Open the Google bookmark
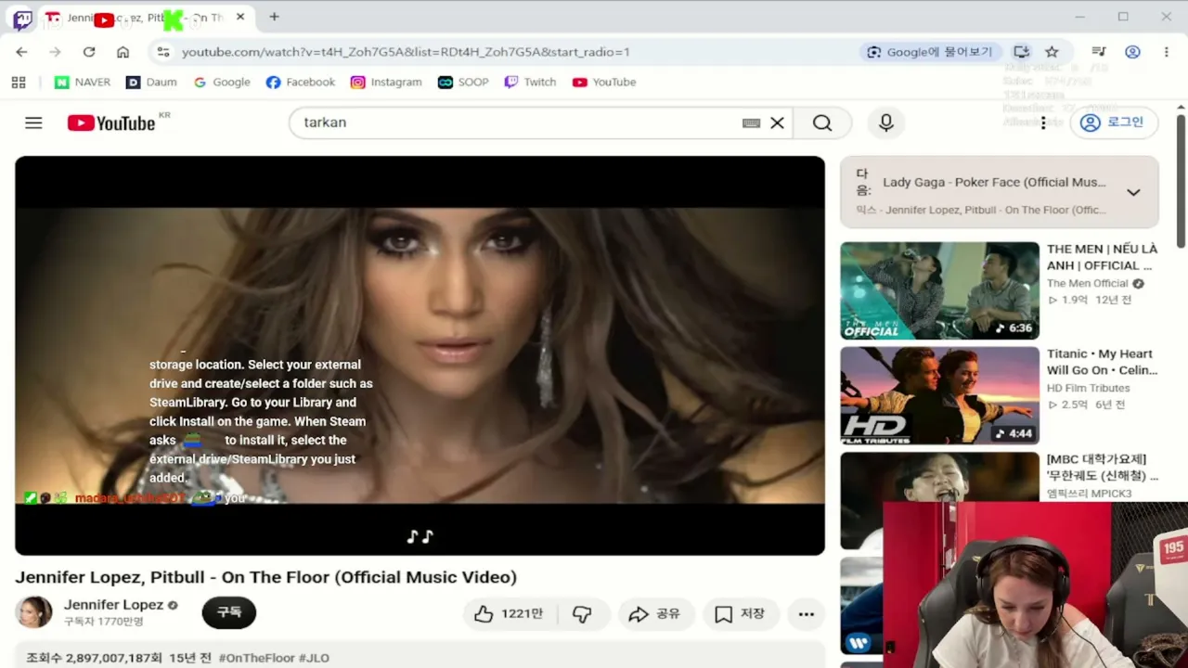 pos(222,83)
